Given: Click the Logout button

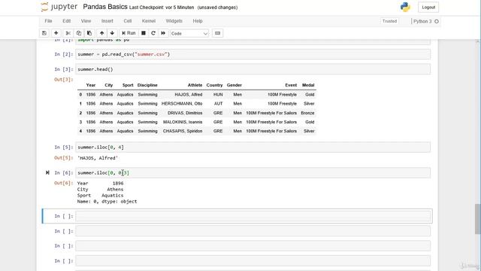Looking at the screenshot, I should pyautogui.click(x=428, y=8).
